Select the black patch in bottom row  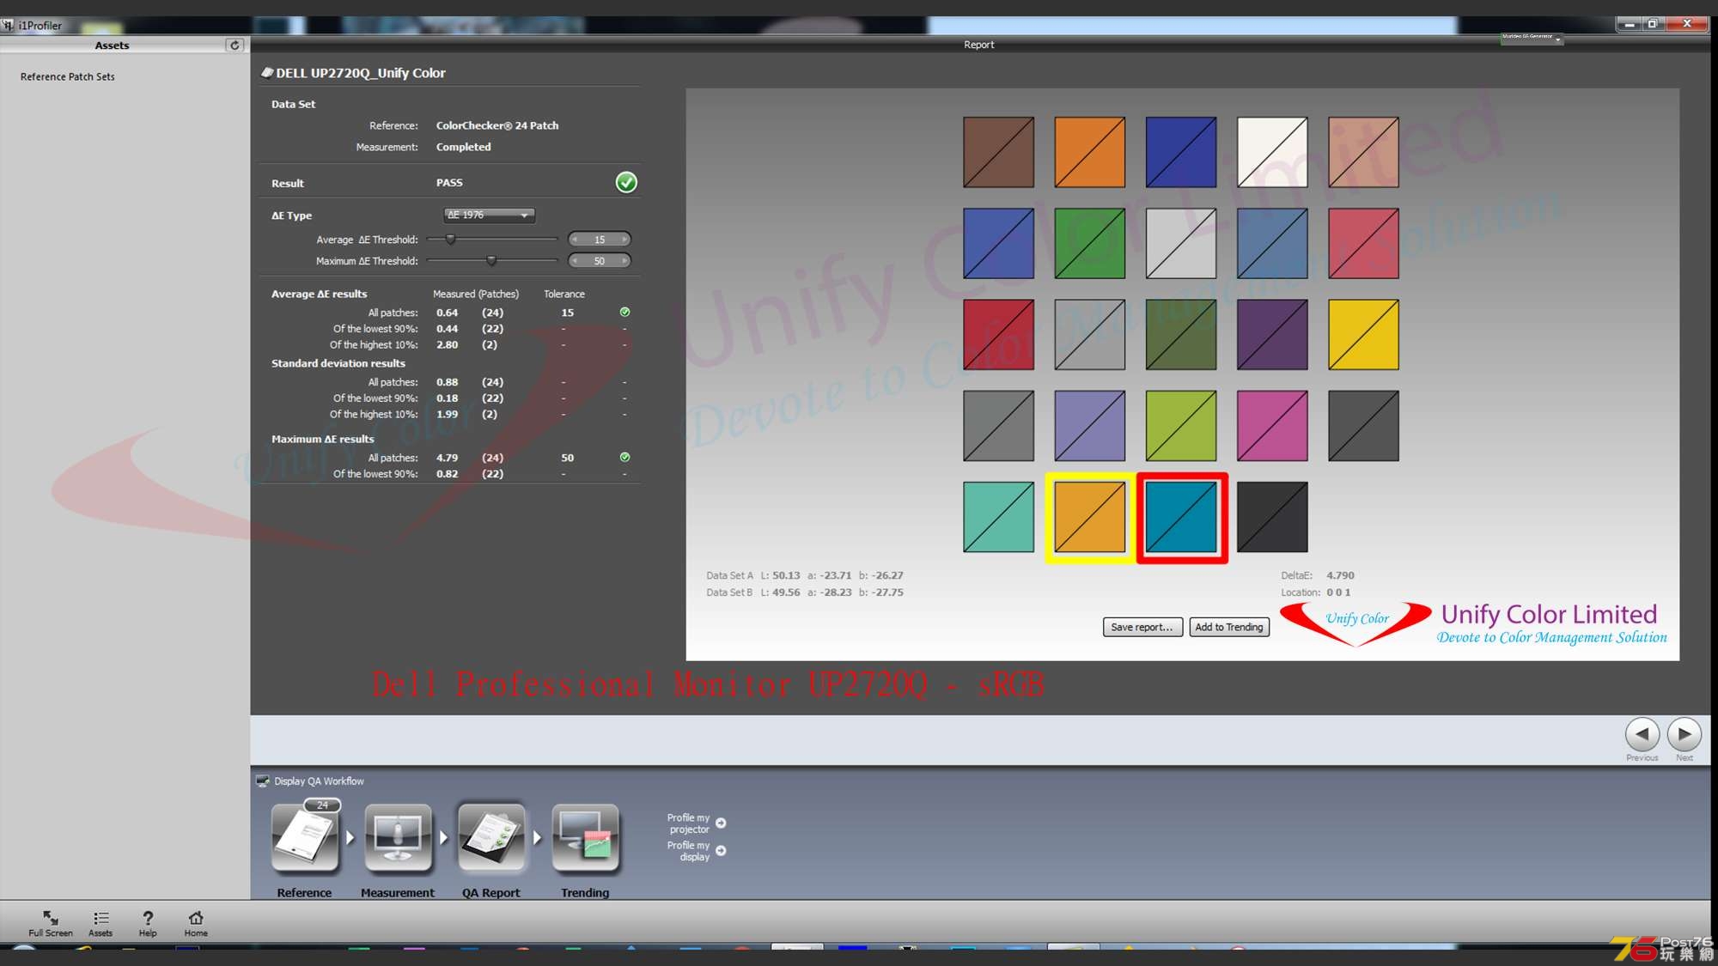click(x=1271, y=517)
